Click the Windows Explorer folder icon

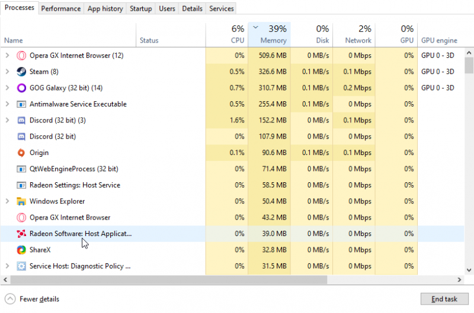pos(21,201)
